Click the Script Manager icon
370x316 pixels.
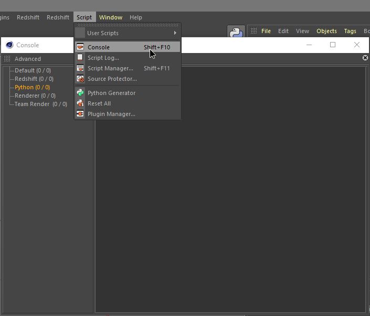click(x=80, y=68)
